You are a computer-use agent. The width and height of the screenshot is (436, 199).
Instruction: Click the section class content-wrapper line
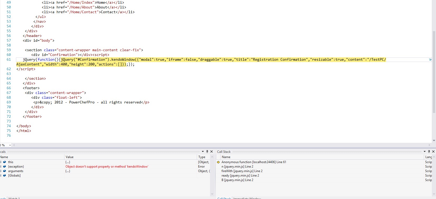point(84,50)
